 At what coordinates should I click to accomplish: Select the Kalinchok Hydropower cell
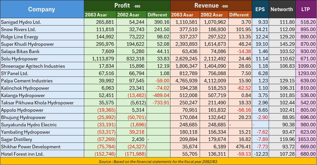[42, 88]
